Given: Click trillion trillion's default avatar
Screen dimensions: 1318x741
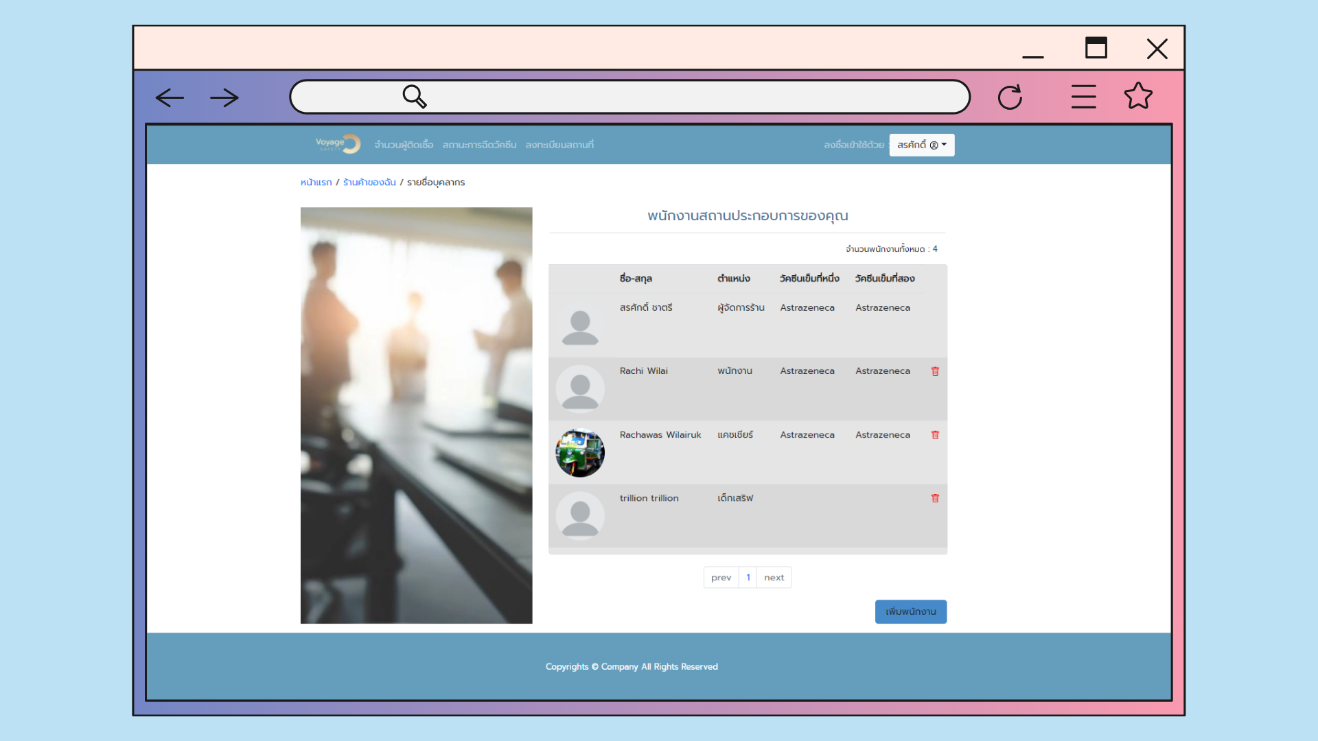Looking at the screenshot, I should (580, 516).
